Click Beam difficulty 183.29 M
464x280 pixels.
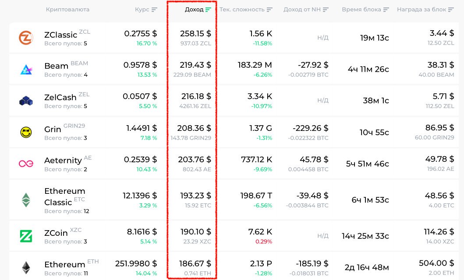tap(255, 65)
